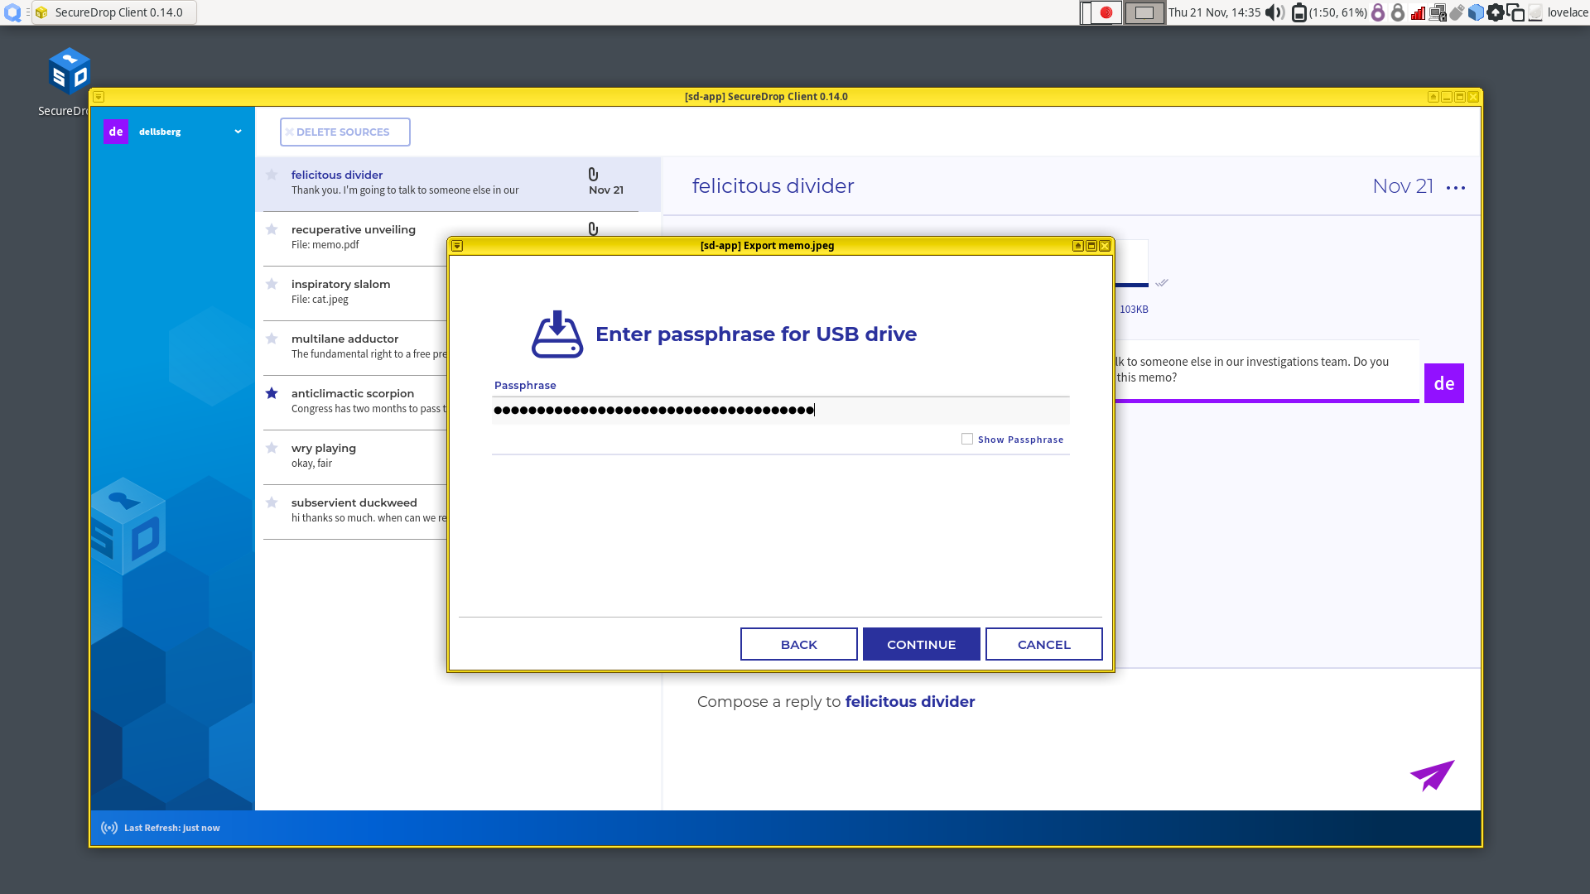Click the Back button
Viewport: 1590px width, 894px height.
798,644
